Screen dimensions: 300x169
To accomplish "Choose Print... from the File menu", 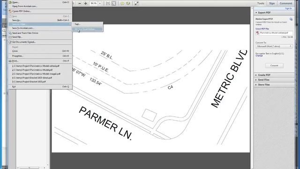I will (40, 61).
